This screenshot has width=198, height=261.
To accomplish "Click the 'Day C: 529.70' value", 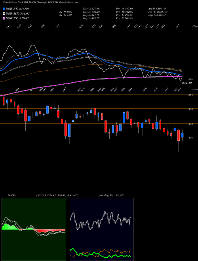I will point(91,18).
